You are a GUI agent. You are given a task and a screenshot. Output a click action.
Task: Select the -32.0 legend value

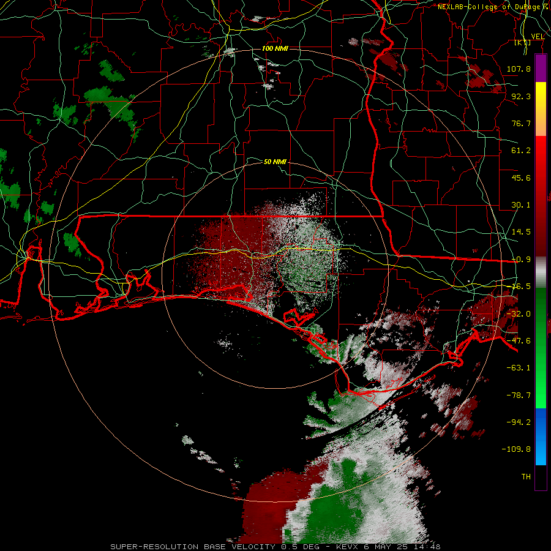pyautogui.click(x=519, y=314)
